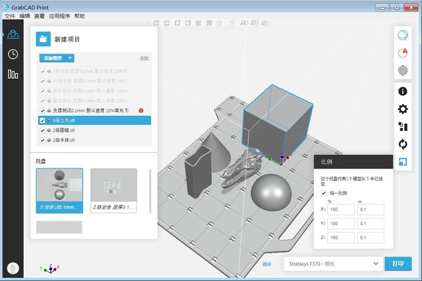Toggle the fourth greyed row checkbox
The height and width of the screenshot is (281, 422).
point(42,101)
